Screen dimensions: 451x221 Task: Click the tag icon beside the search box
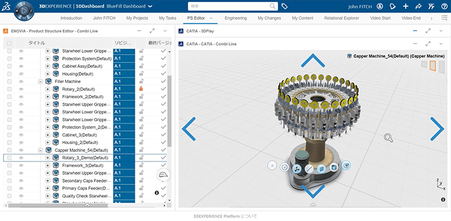tap(284, 6)
